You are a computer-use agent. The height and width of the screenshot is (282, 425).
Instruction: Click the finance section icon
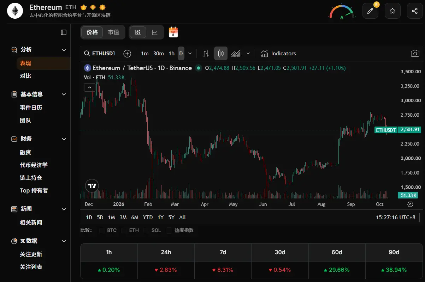coord(14,139)
